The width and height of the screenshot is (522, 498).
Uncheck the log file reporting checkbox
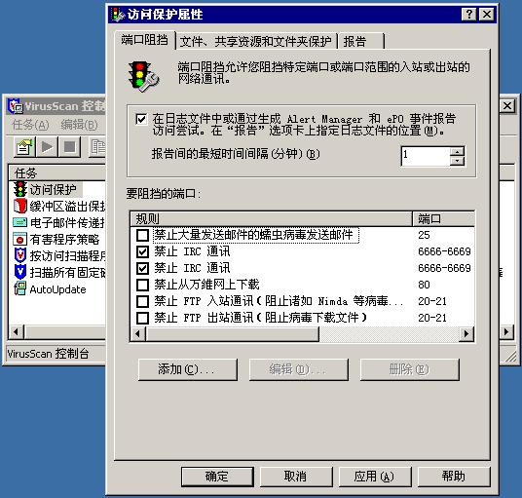coord(141,119)
